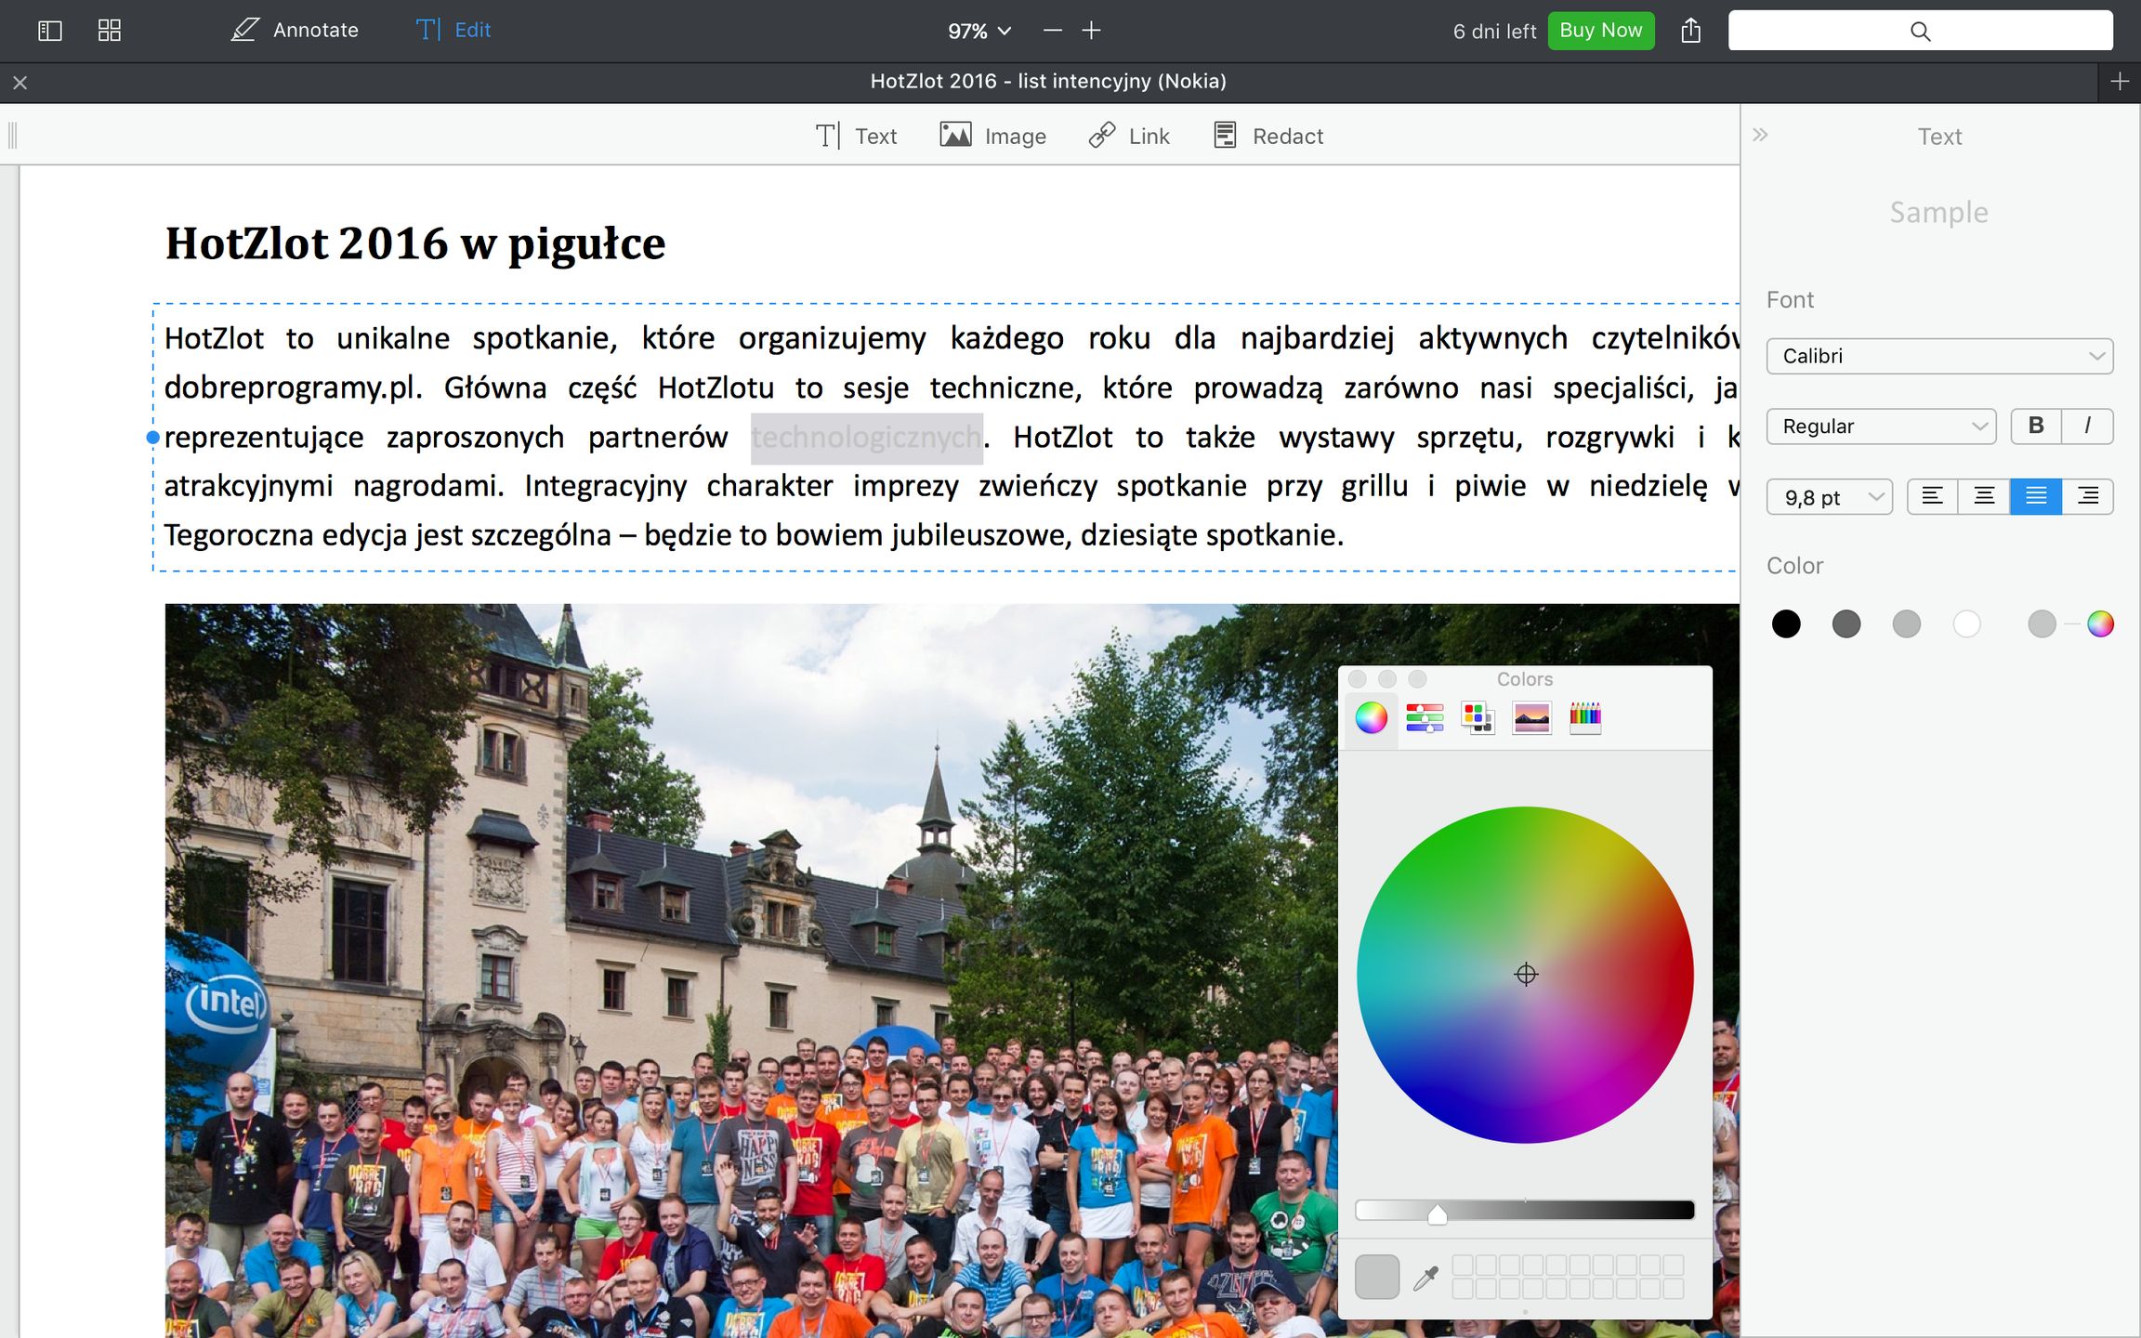This screenshot has height=1338, width=2141.
Task: Toggle italic text formatting
Action: point(2087,426)
